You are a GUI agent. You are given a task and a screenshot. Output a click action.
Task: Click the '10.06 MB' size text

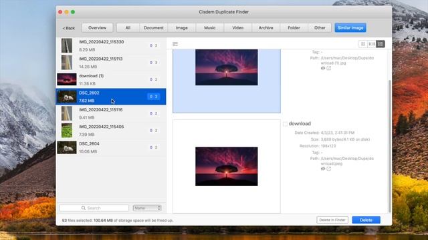point(88,151)
